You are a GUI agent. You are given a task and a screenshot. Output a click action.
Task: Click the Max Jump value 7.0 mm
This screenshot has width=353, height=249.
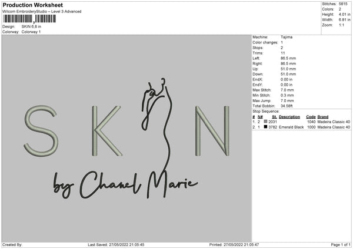[287, 100]
